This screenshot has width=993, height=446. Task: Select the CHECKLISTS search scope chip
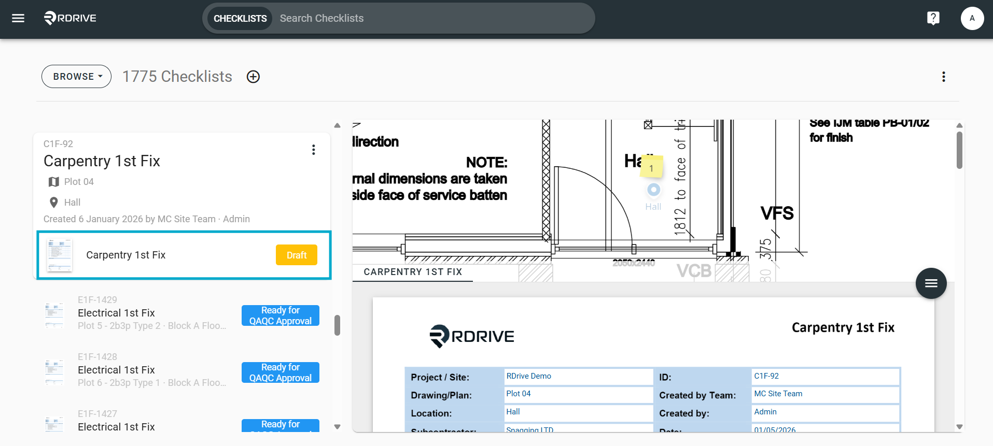(x=240, y=18)
